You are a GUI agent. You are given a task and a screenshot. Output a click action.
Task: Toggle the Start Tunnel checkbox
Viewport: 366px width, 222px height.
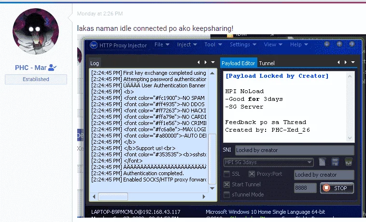(x=226, y=184)
